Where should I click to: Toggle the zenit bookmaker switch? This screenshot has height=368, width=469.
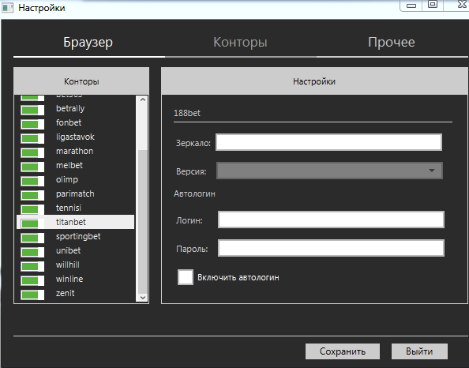(32, 295)
